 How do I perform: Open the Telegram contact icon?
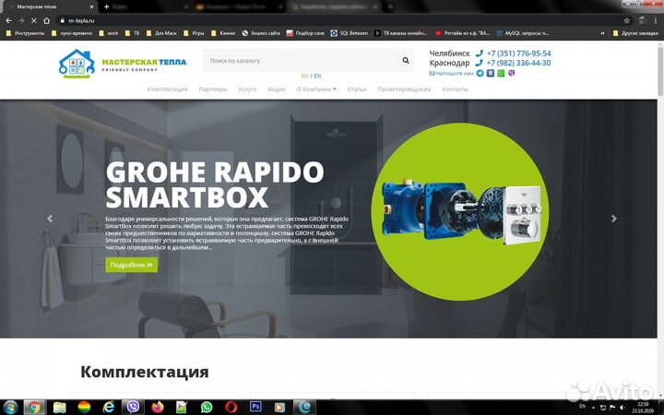[x=480, y=73]
